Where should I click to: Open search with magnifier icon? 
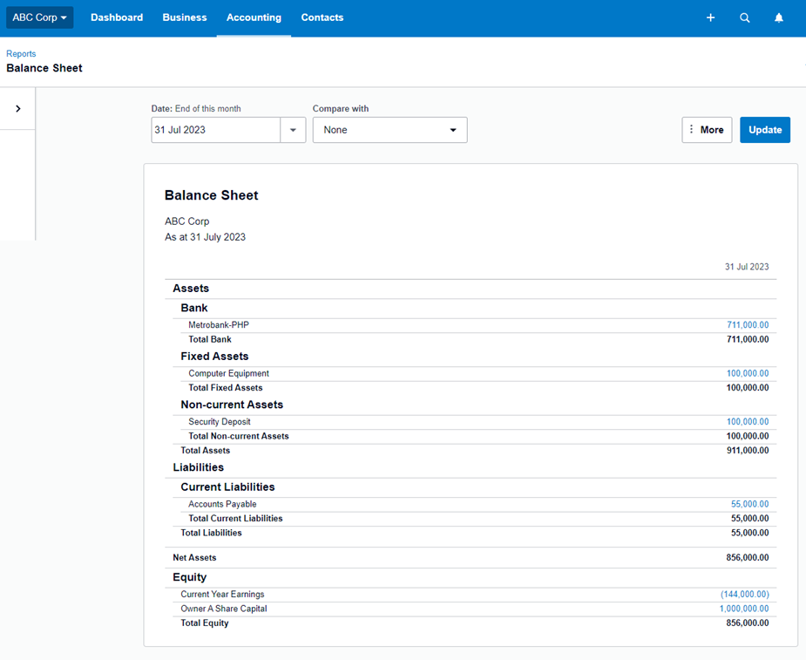coord(744,17)
